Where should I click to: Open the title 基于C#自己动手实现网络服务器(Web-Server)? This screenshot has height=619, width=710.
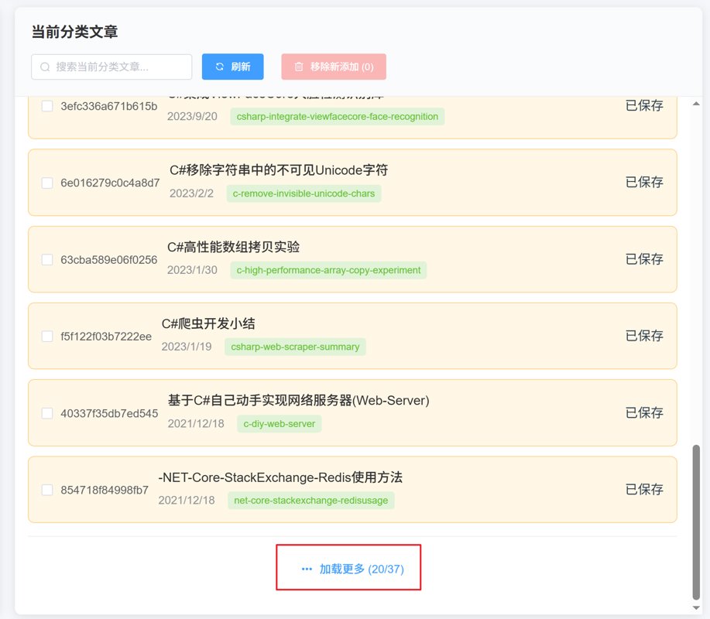click(298, 400)
